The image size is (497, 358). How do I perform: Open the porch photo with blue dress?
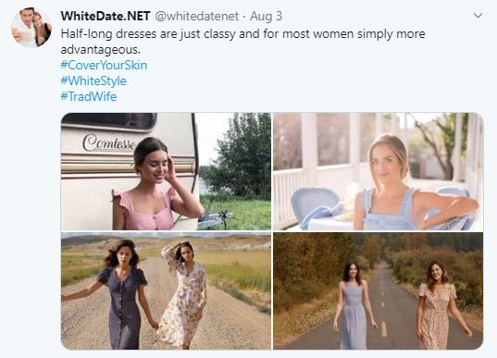pos(379,171)
